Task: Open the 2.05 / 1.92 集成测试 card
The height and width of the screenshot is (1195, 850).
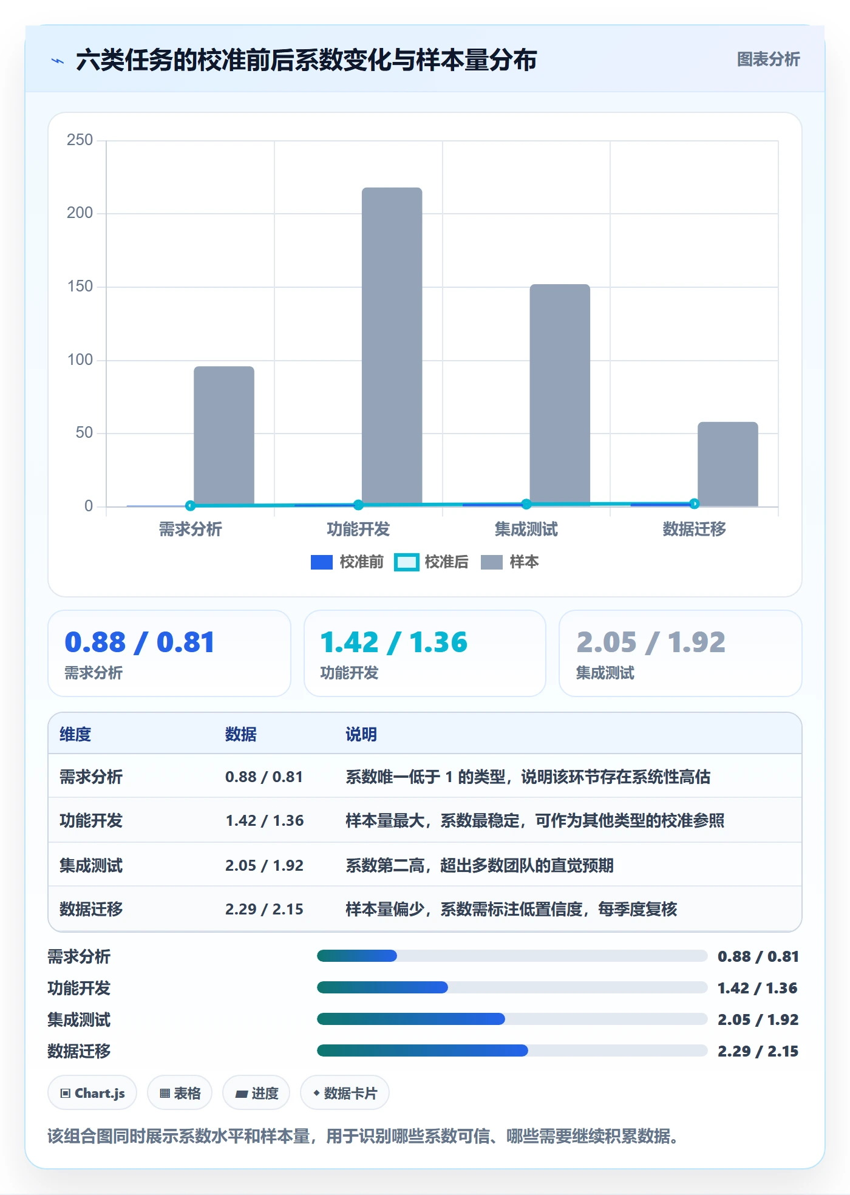Action: (680, 653)
